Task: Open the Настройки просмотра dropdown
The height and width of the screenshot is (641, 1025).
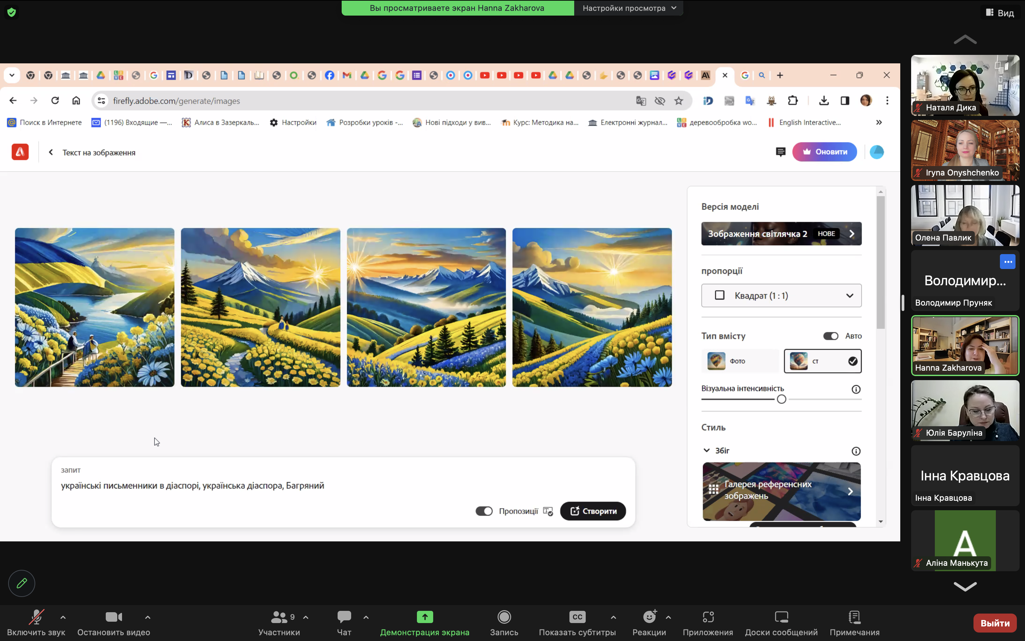Action: (628, 8)
